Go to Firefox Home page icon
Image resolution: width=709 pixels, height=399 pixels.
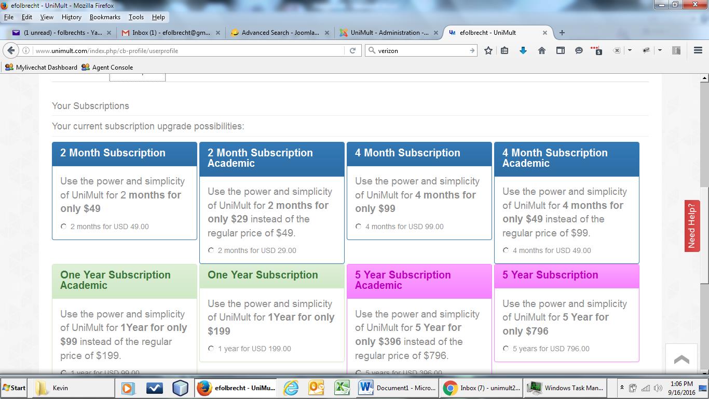coord(541,50)
